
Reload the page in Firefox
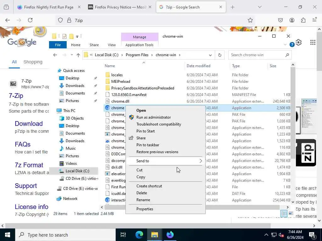tap(30, 20)
